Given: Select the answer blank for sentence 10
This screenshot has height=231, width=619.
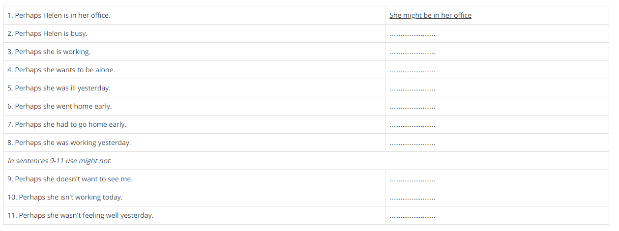Looking at the screenshot, I should [x=412, y=198].
